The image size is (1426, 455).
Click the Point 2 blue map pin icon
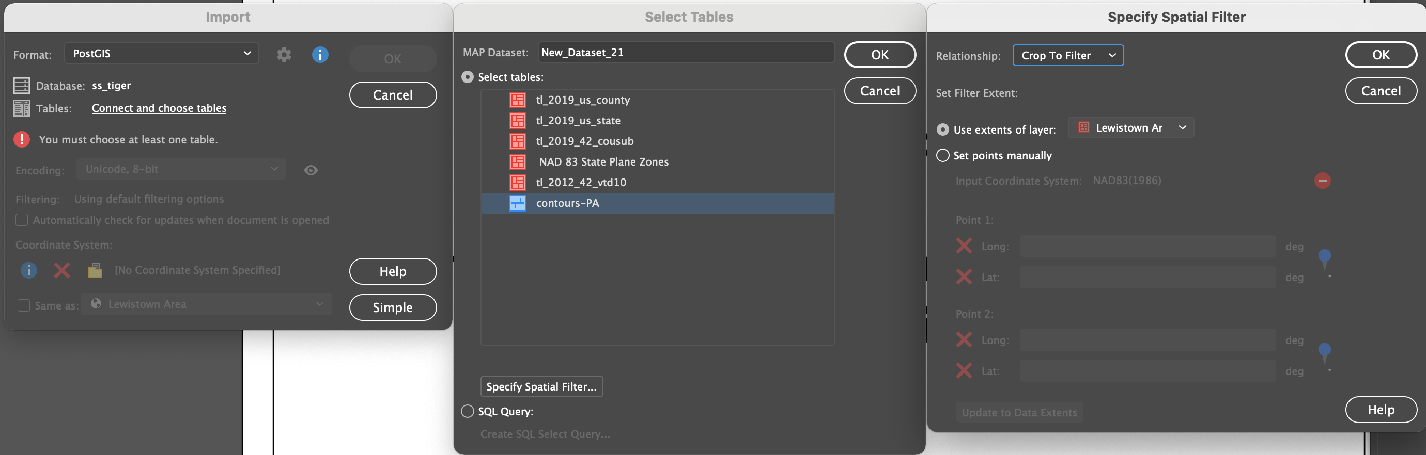coord(1325,354)
